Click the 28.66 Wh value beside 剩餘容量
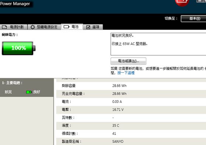The image size is (206, 145). point(120,86)
